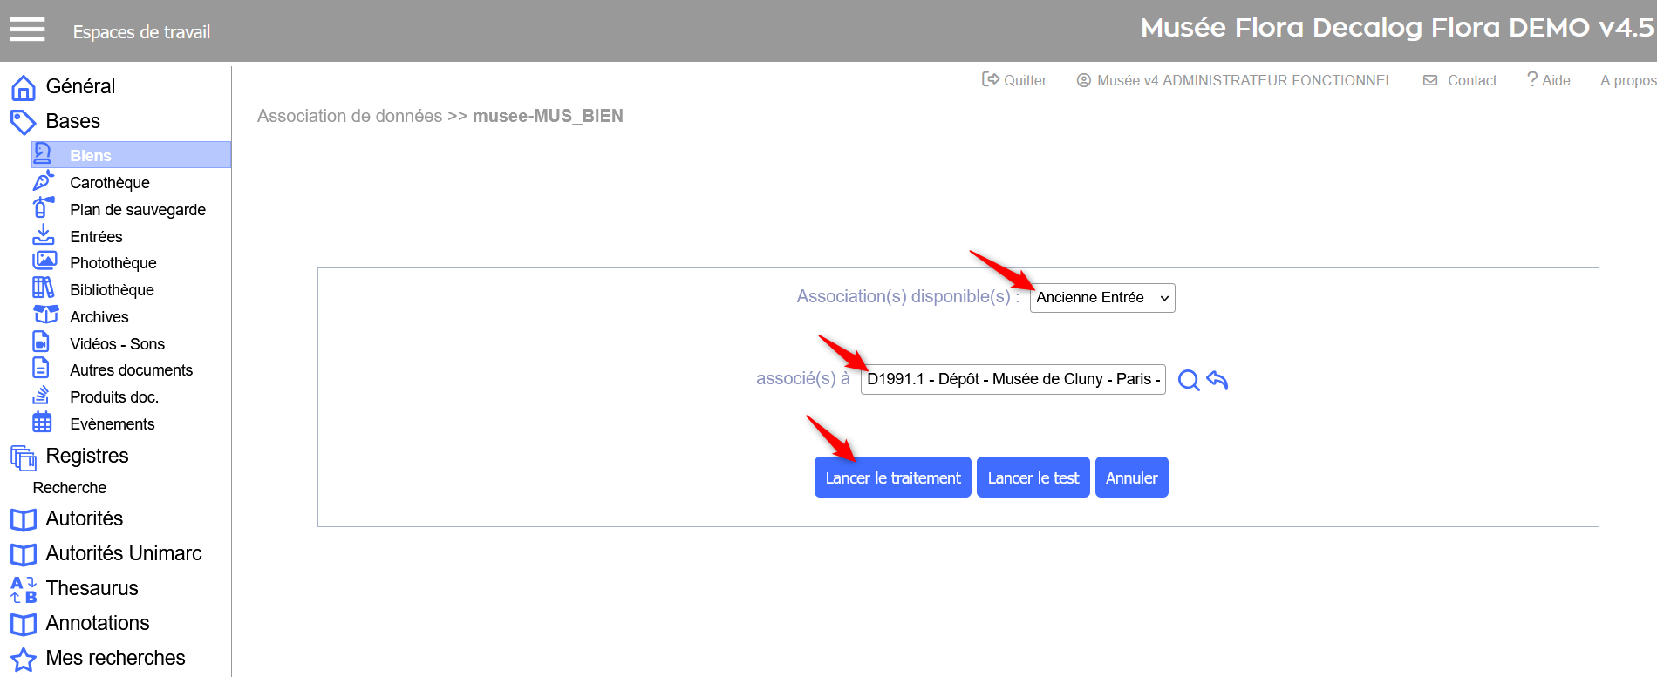
Task: Click the magnifier search icon beside associé field
Action: click(1188, 380)
